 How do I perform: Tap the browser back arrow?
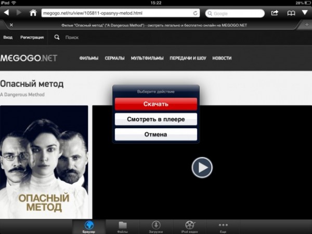(7, 12)
